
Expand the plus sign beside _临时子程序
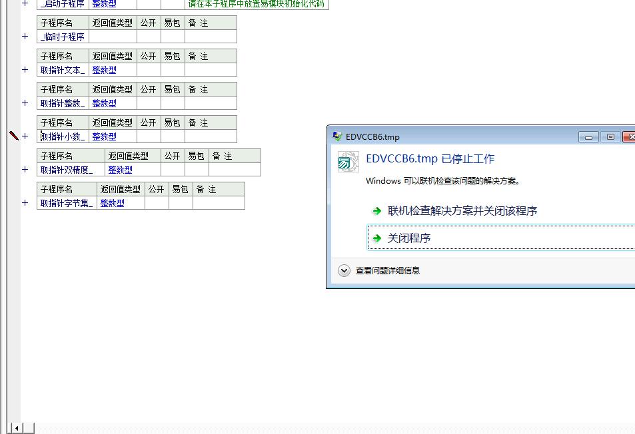click(25, 36)
